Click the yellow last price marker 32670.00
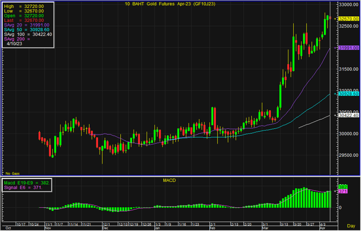This screenshot has width=361, height=231. [345, 19]
